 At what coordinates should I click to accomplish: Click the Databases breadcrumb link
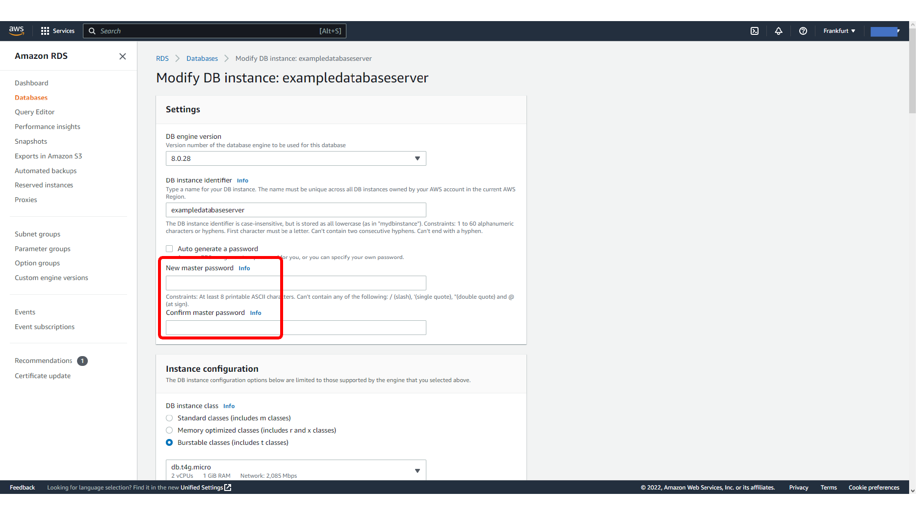tap(202, 58)
